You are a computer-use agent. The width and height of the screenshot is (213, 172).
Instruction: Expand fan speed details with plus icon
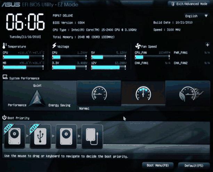pos(207,45)
